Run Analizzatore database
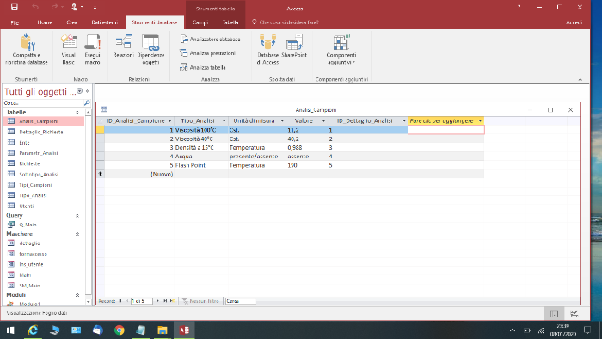 pyautogui.click(x=210, y=40)
